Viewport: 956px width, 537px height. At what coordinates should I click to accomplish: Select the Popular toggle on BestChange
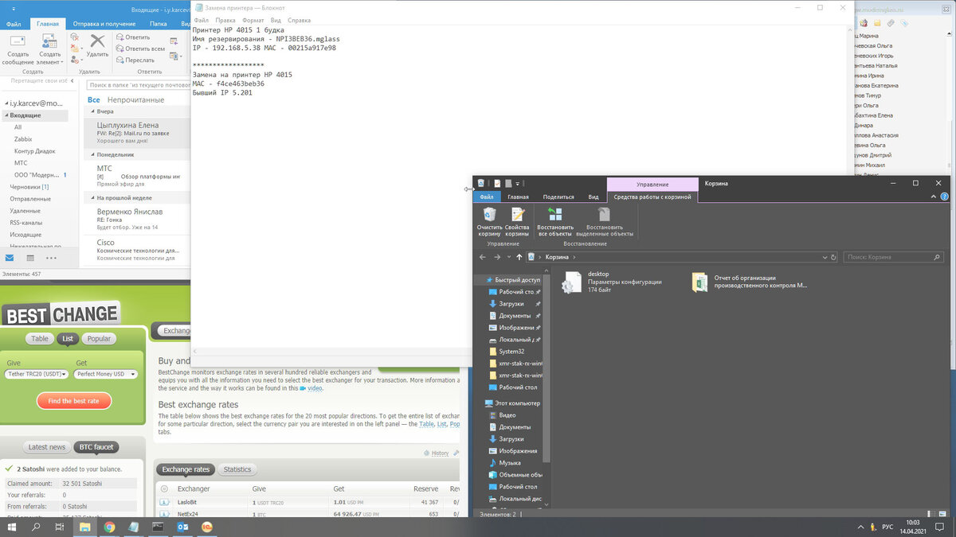pyautogui.click(x=99, y=339)
